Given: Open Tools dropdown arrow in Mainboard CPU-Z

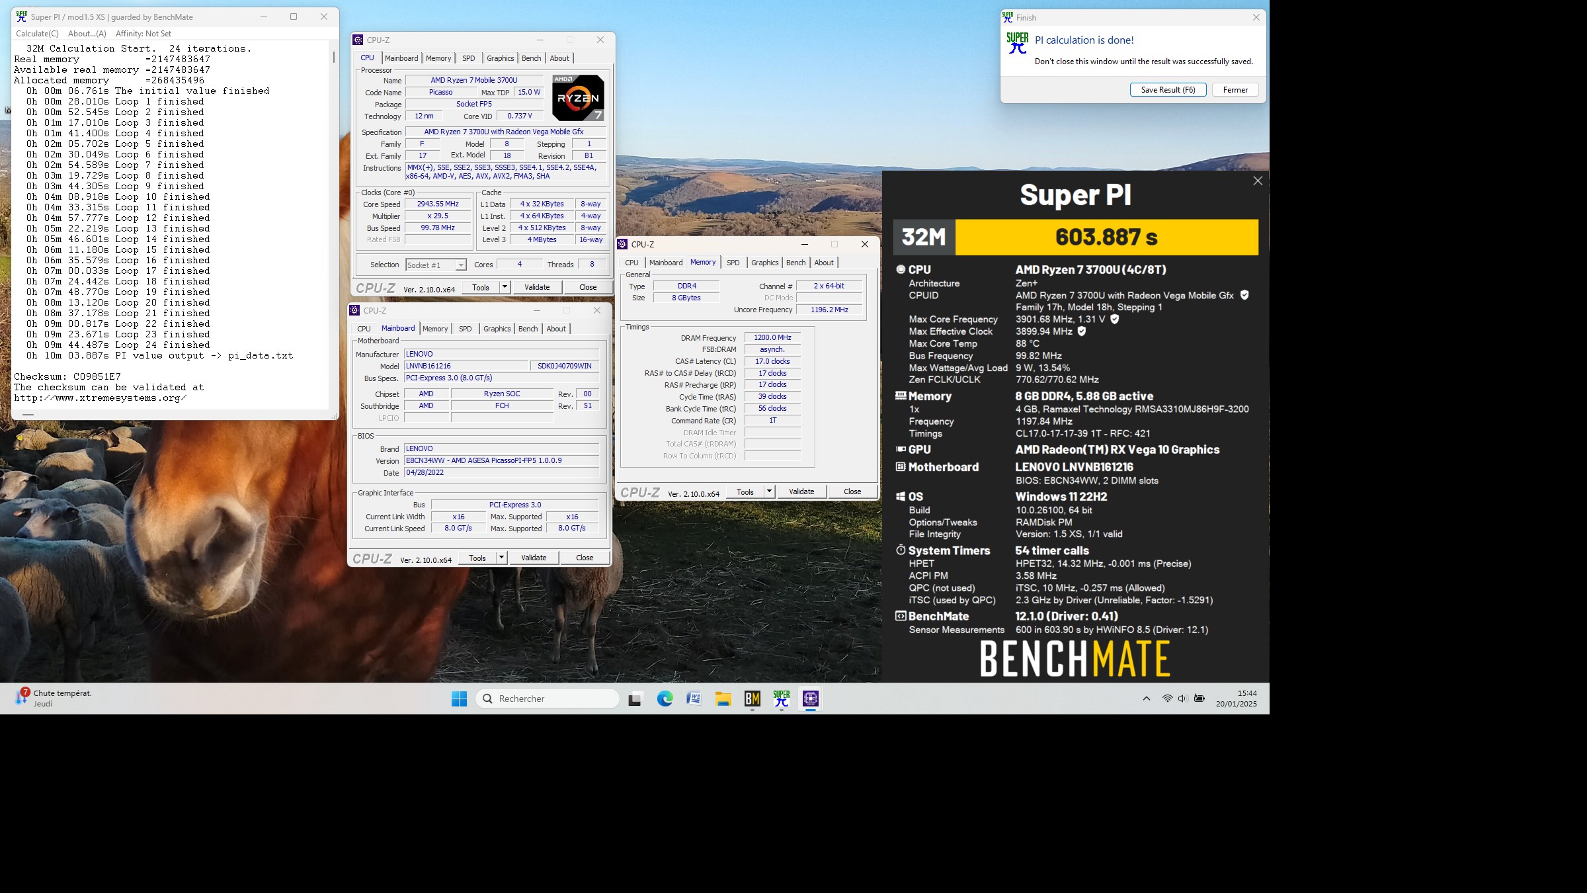Looking at the screenshot, I should point(501,558).
